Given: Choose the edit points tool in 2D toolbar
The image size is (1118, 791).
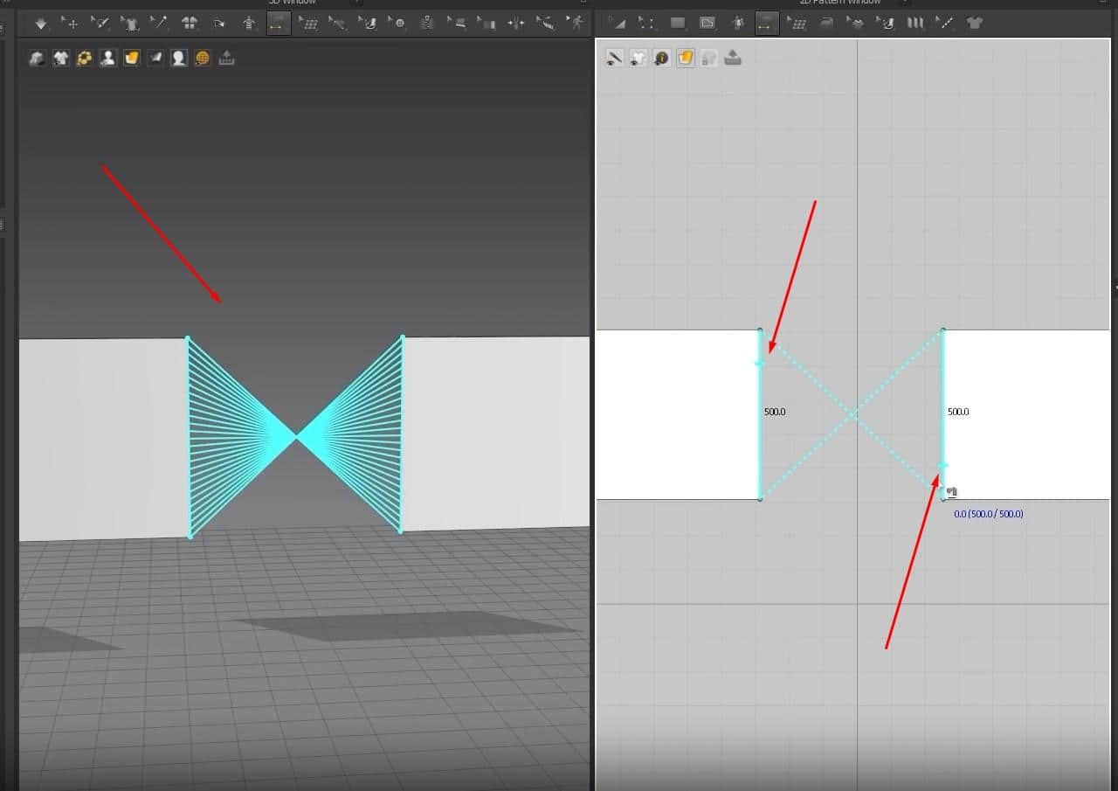Looking at the screenshot, I should 647,24.
